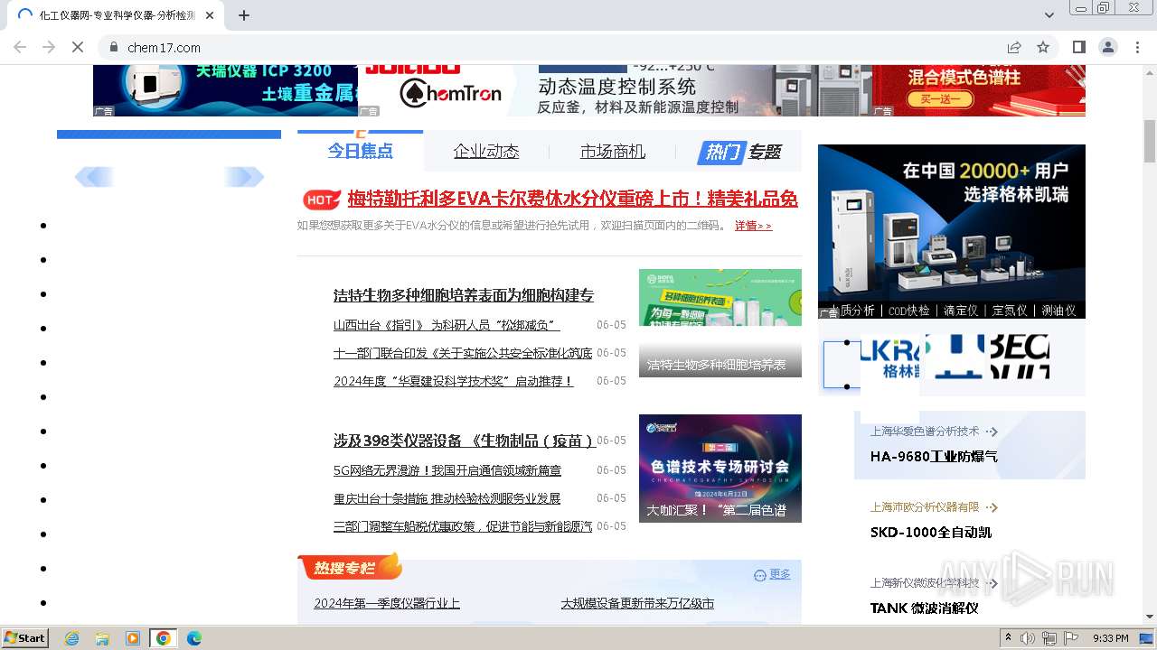Open the browser side panel

point(1079,47)
